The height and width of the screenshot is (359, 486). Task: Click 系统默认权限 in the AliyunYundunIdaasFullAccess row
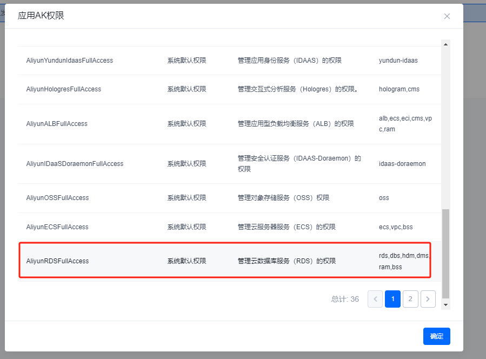(x=187, y=61)
